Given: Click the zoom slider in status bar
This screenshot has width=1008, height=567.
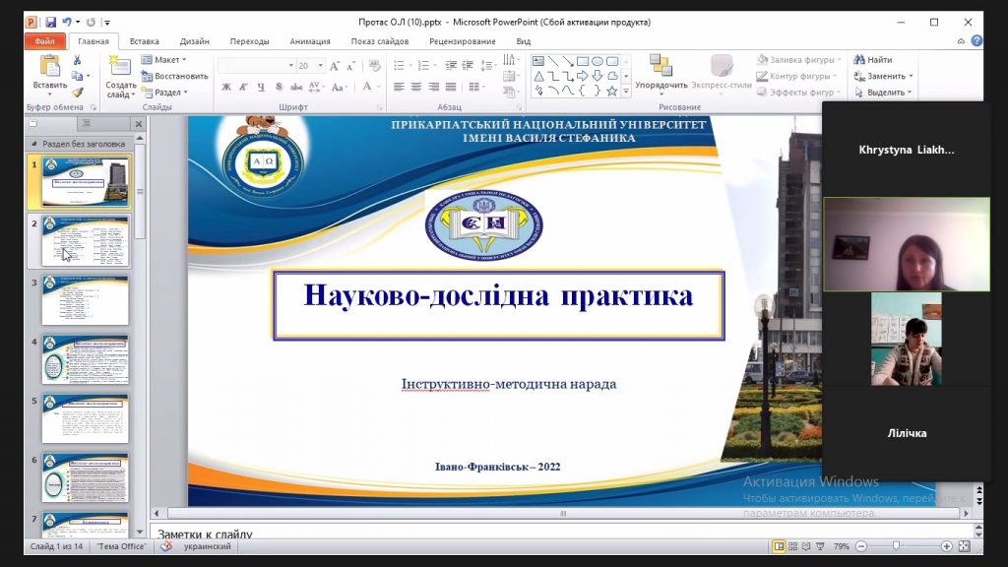Looking at the screenshot, I should coord(896,546).
